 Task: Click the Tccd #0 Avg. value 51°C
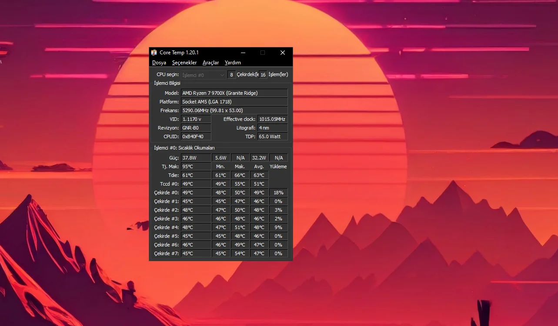pyautogui.click(x=259, y=184)
